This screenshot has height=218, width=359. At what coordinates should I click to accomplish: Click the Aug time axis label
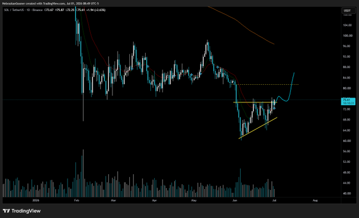coord(315,201)
